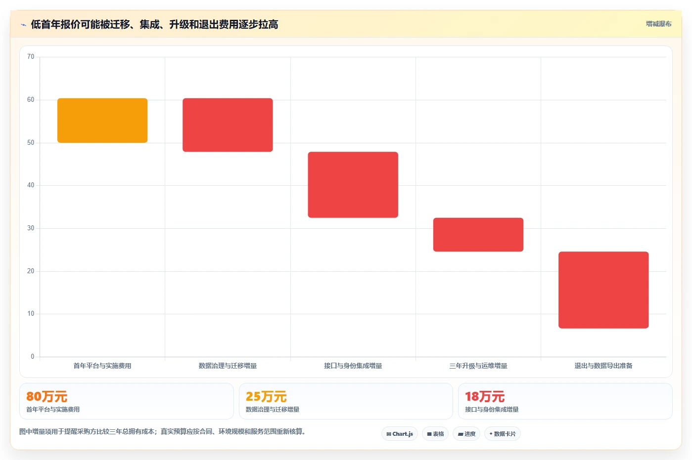Click y-axis value 0
The height and width of the screenshot is (460, 692).
point(33,357)
